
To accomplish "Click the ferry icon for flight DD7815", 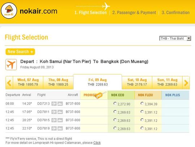I will click(60, 120).
